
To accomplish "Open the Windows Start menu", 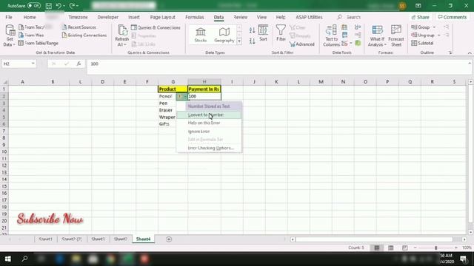I will (x=8, y=259).
